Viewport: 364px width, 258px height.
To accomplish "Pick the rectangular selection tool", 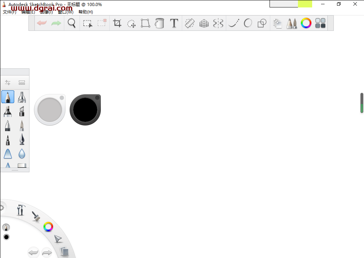I will pyautogui.click(x=87, y=23).
